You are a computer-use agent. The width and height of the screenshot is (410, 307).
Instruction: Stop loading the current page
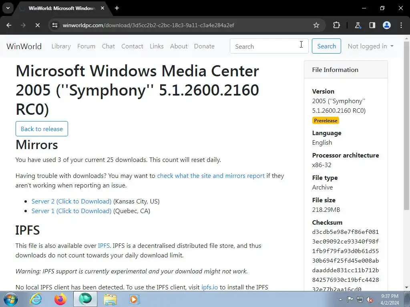click(37, 25)
